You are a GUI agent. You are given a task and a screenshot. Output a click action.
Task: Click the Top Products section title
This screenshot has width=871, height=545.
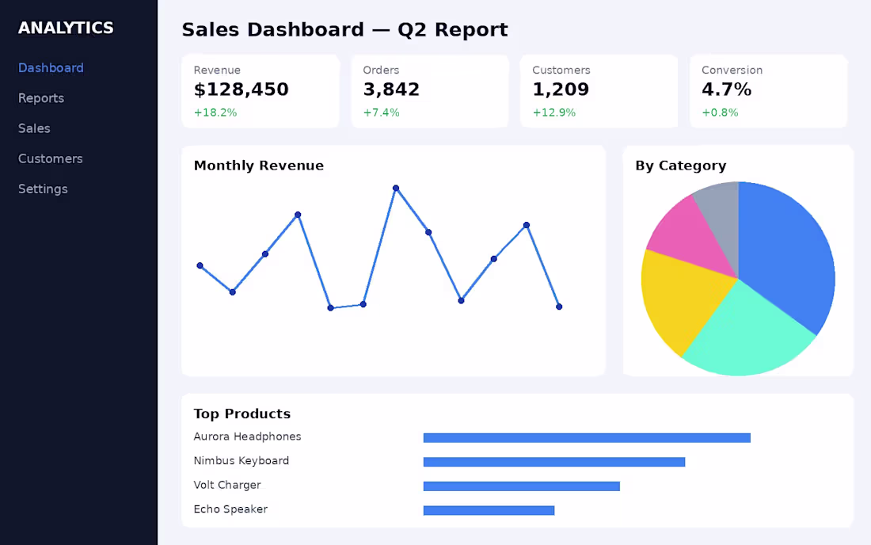point(242,414)
